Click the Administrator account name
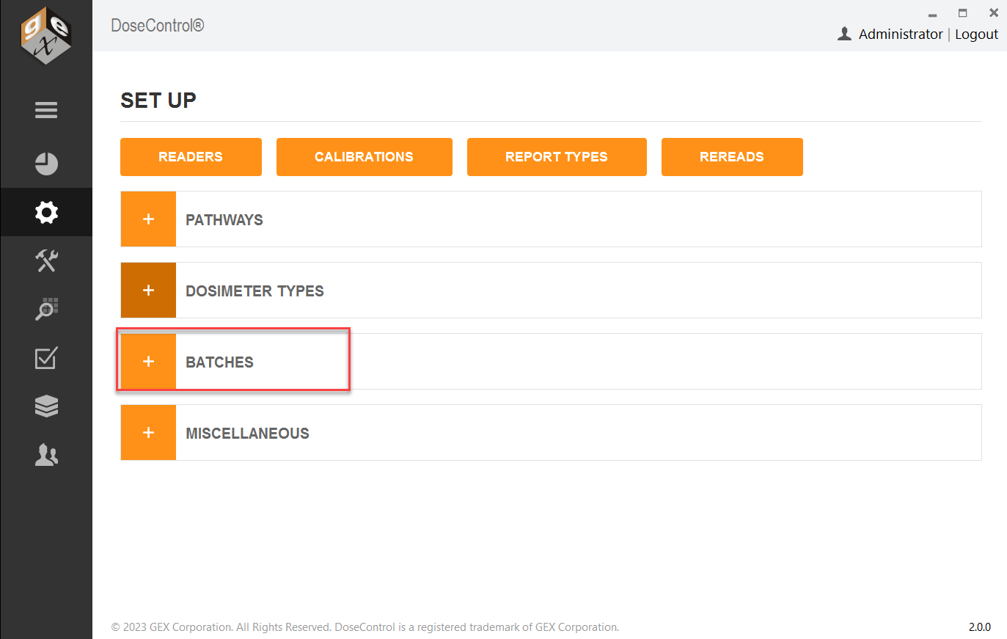 pyautogui.click(x=901, y=34)
